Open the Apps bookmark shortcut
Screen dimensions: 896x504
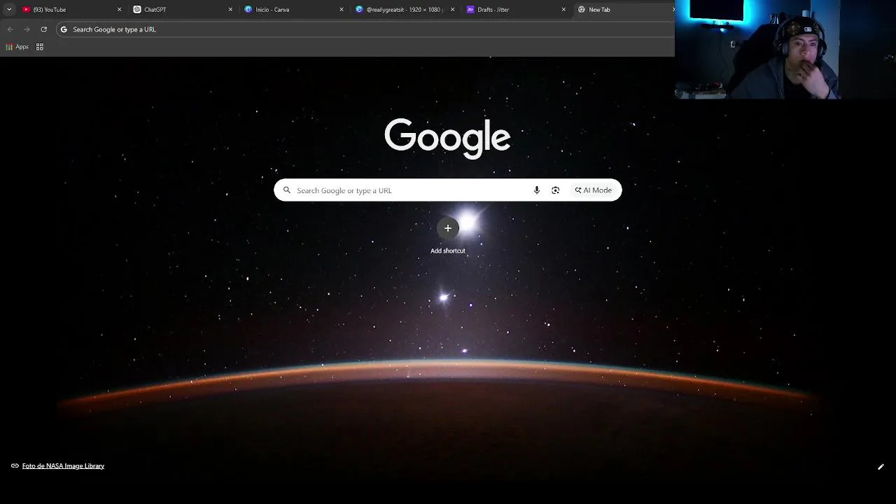(17, 47)
